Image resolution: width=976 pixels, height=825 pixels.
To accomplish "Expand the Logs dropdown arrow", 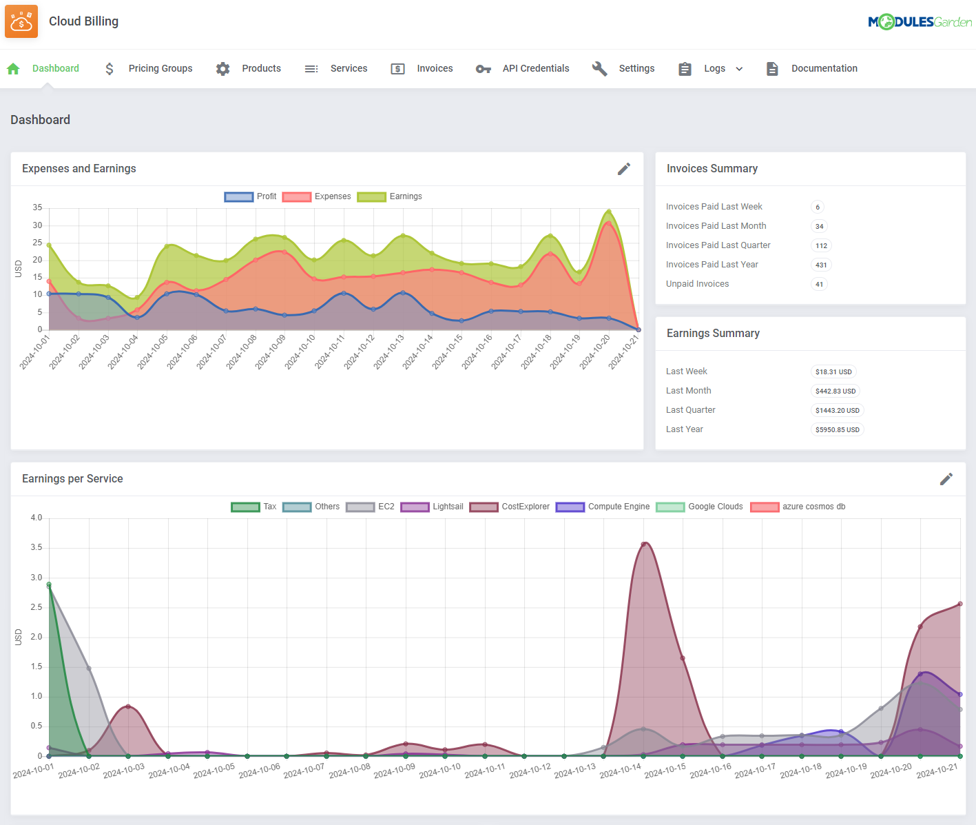I will point(739,69).
